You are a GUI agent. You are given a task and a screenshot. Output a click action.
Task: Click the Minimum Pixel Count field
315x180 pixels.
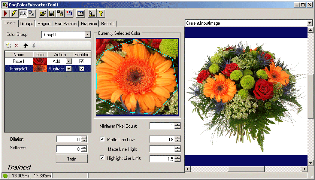pos(162,126)
